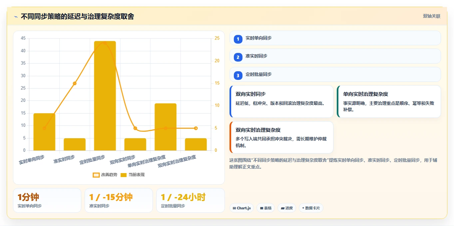Open the 单向实时治理复杂度 card
Screen dimensions: 454x226
(x=389, y=102)
